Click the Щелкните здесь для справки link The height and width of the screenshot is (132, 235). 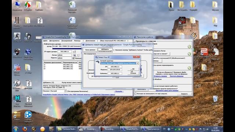167,91
